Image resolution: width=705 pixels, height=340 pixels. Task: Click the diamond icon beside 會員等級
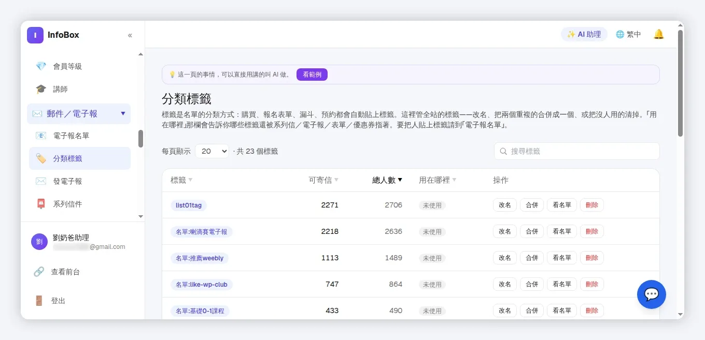[41, 66]
